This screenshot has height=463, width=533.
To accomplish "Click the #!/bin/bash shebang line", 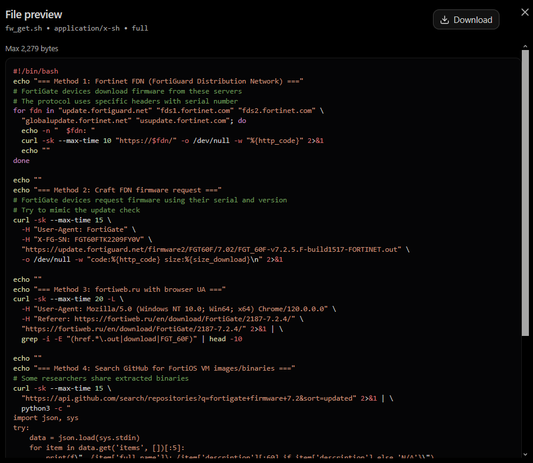I will (36, 71).
